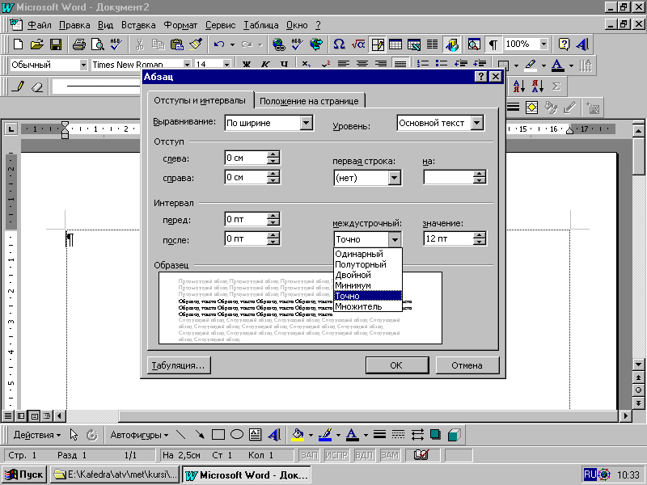647x485 pixels.
Task: Toggle the paragraph marks ¶ icon
Action: pyautogui.click(x=493, y=44)
